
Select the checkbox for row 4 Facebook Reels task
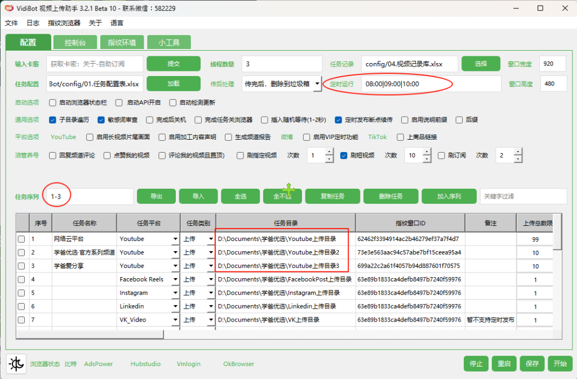coord(22,279)
